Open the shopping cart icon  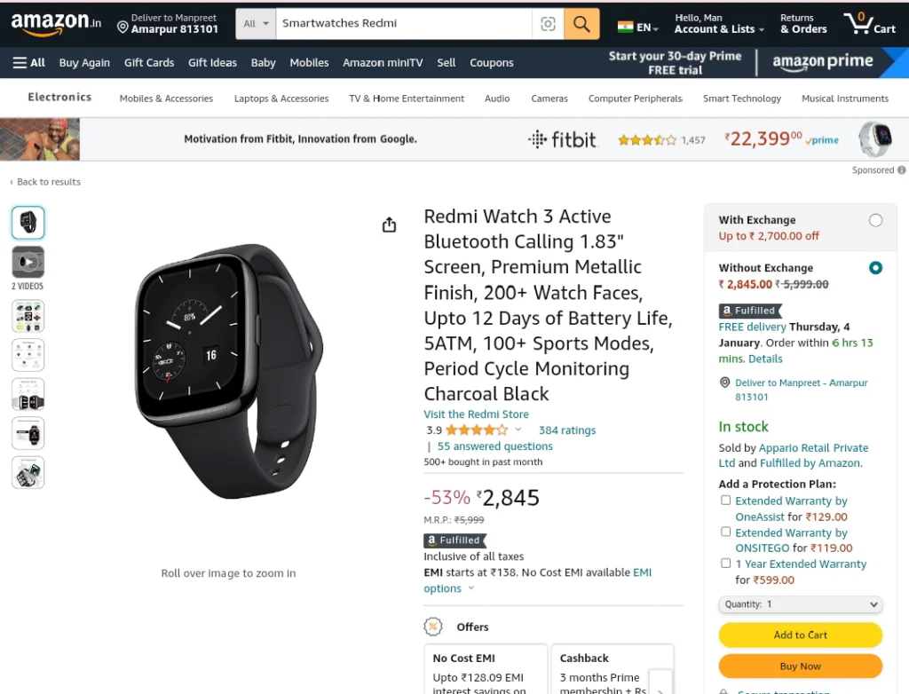point(870,23)
